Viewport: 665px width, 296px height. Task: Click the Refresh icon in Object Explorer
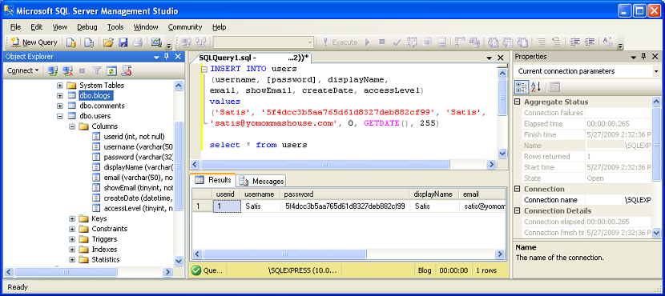coord(111,70)
